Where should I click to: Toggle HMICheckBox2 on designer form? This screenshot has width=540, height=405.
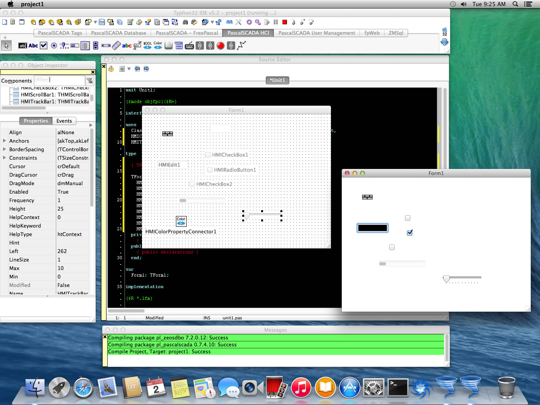[x=192, y=184]
